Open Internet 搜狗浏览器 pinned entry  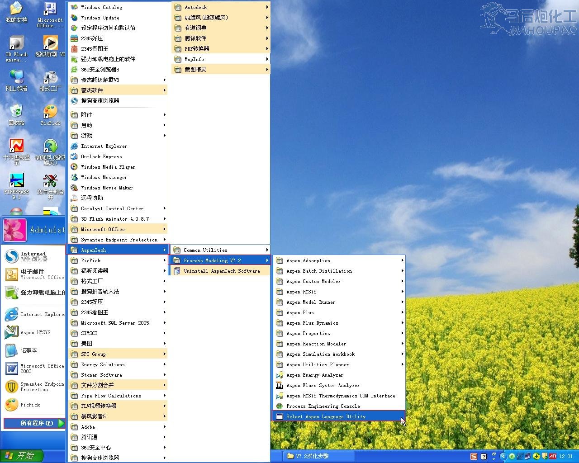coord(33,256)
